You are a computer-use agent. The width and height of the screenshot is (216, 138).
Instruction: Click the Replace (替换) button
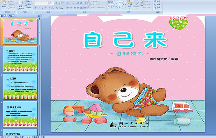[158, 4]
